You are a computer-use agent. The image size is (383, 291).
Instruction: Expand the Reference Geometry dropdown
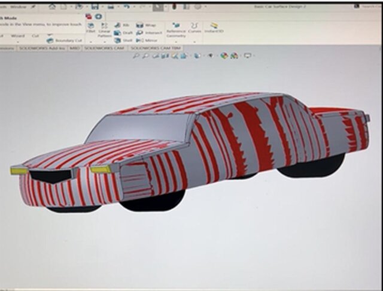click(176, 41)
